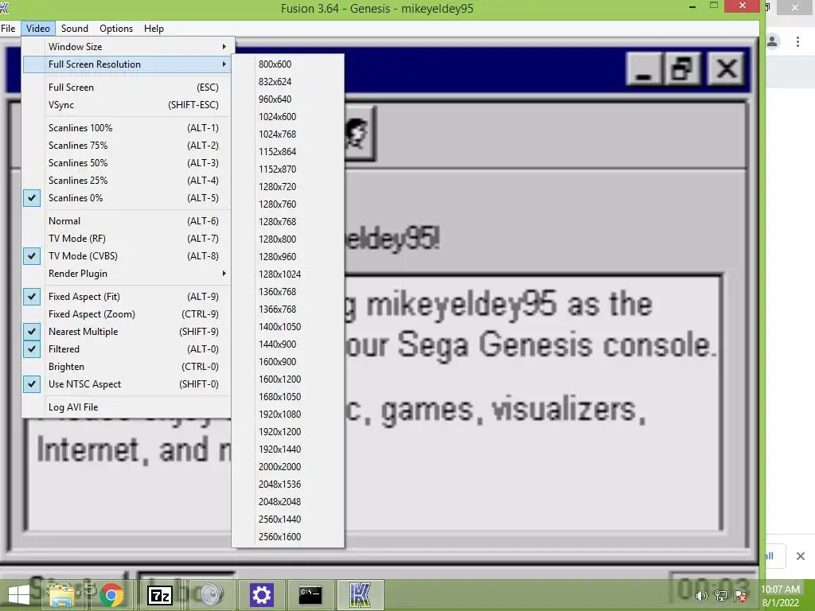
Task: Select Scanlines 75%
Action: (x=127, y=146)
